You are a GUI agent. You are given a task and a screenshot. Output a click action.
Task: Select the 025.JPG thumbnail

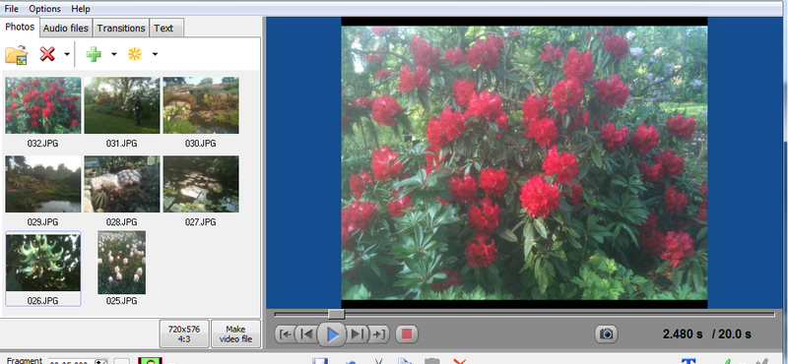pyautogui.click(x=121, y=262)
